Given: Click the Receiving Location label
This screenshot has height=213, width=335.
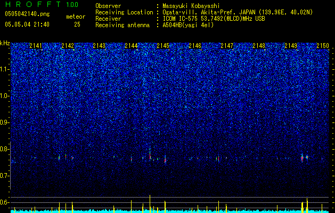Looking at the screenshot, I should coord(124,12).
